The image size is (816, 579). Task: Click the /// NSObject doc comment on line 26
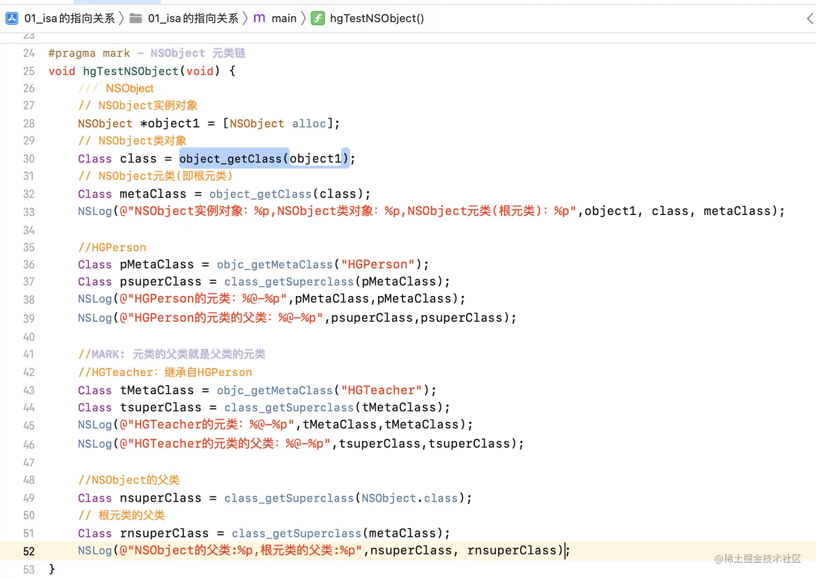[116, 88]
